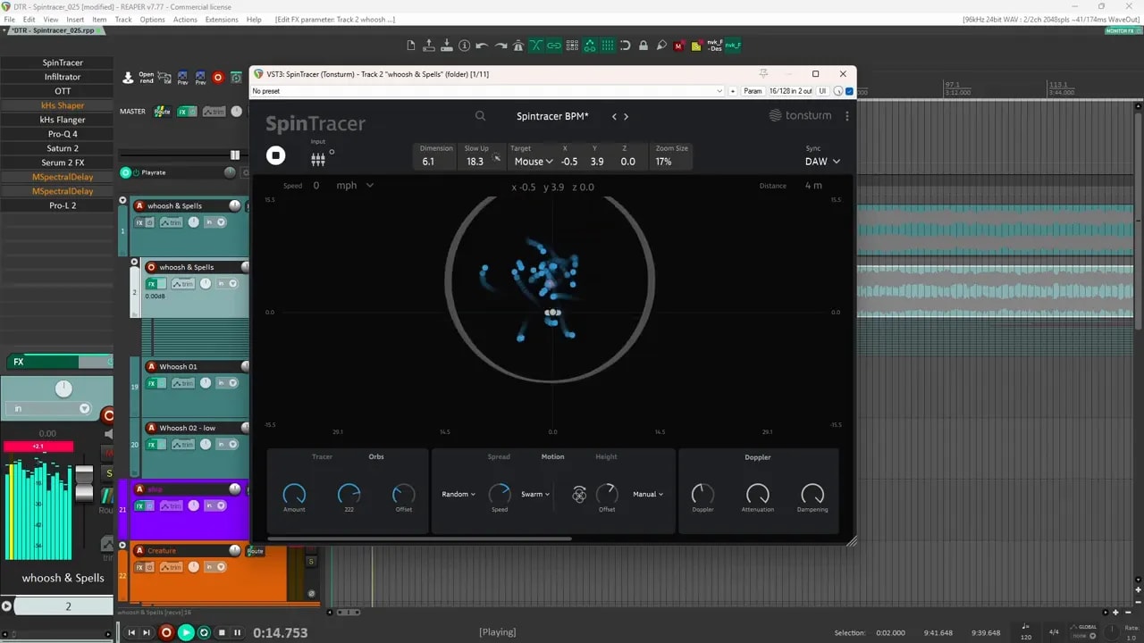Click master trim envelope button
1144x643 pixels.
coord(214,112)
